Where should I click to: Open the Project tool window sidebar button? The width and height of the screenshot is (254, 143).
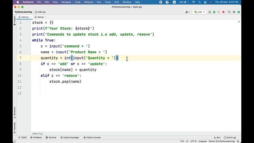(x=15, y=21)
